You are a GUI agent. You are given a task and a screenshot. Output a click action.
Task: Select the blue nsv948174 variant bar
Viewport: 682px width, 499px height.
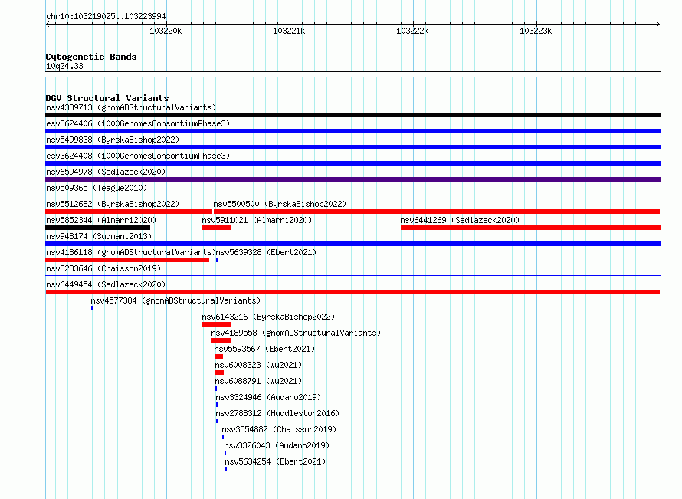tap(352, 244)
